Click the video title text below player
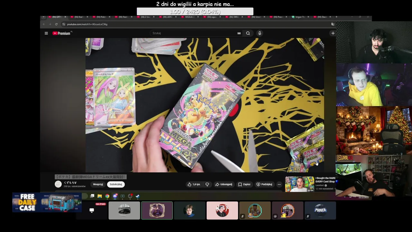412x232 pixels. (90, 177)
